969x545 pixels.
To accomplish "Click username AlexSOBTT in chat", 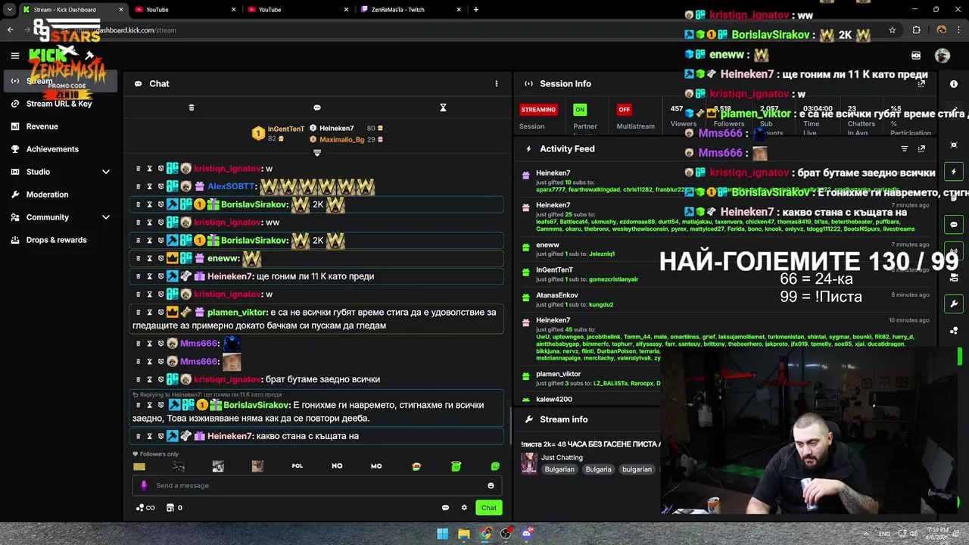I will [x=231, y=186].
